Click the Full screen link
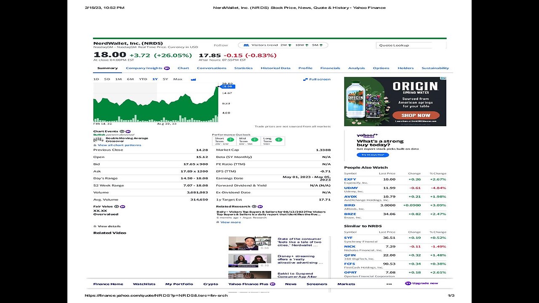The image size is (539, 303). pyautogui.click(x=320, y=79)
